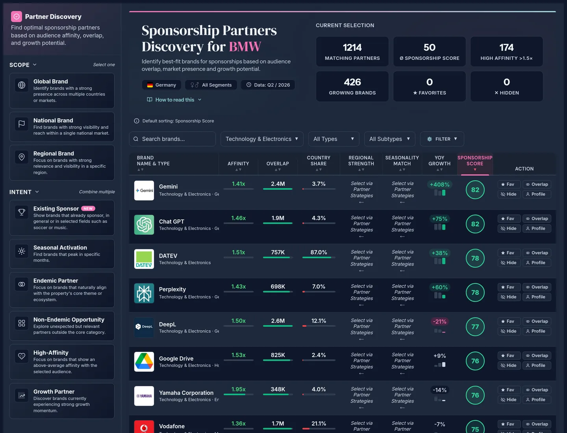
Task: Click the heart icon on High-Affinity
Action: (22, 356)
